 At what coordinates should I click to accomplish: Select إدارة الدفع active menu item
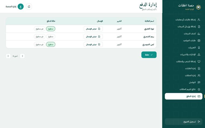184,96
